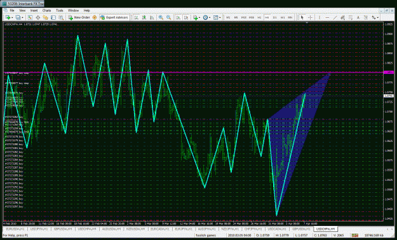This screenshot has height=240, width=397.
Task: Click the chart shift triangle marker
Action: coord(307,23)
